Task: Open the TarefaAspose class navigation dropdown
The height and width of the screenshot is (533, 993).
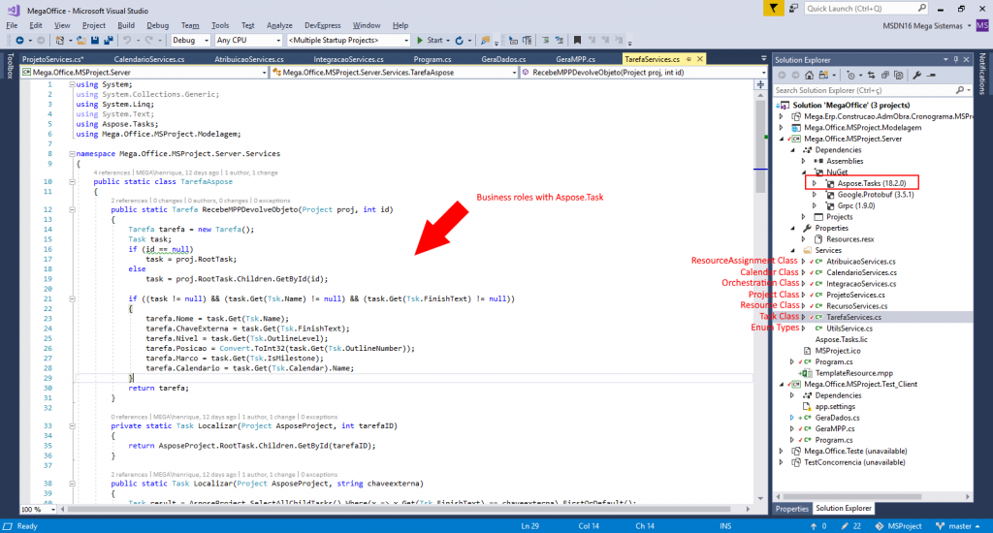Action: 395,73
